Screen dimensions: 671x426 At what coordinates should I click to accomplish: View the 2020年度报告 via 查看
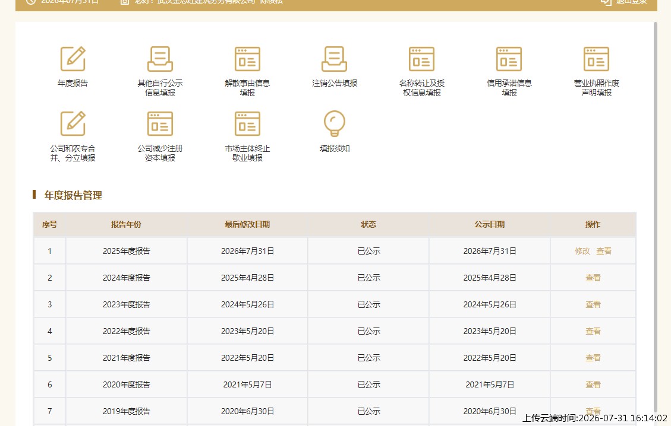tap(593, 384)
